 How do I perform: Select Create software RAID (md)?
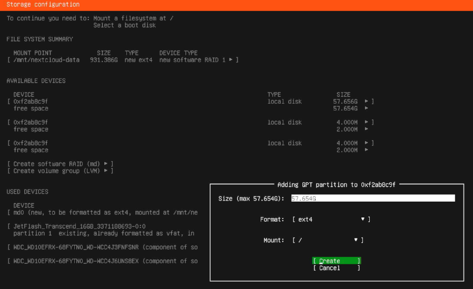tap(61, 164)
